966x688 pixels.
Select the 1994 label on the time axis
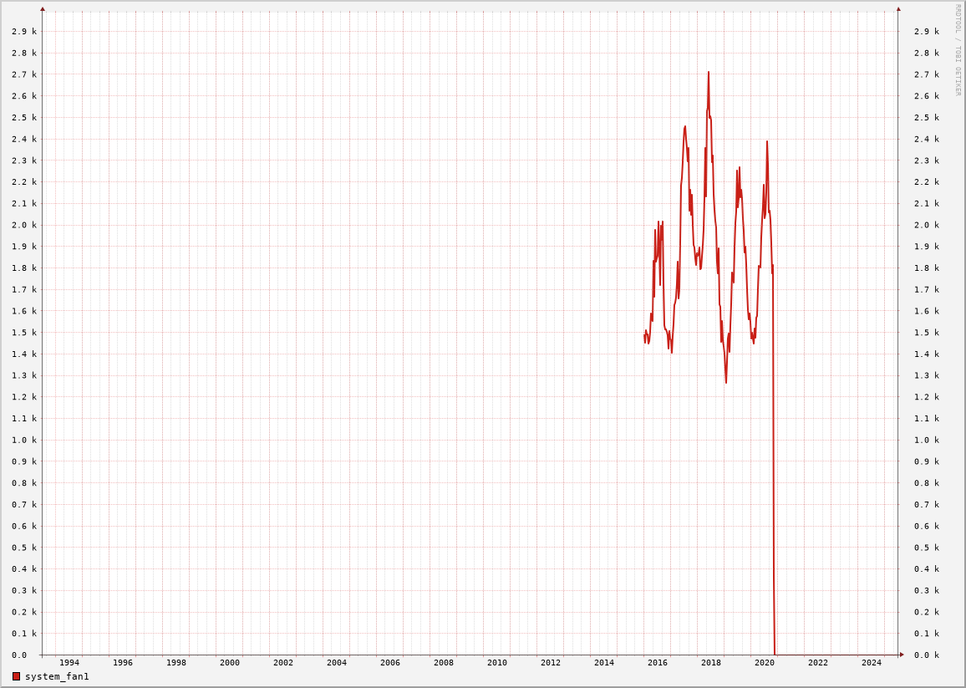pos(69,663)
